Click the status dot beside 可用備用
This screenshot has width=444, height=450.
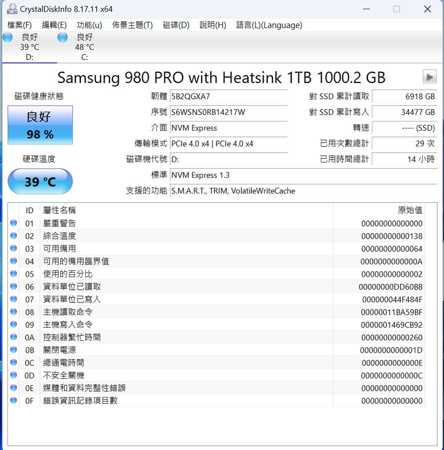point(14,248)
